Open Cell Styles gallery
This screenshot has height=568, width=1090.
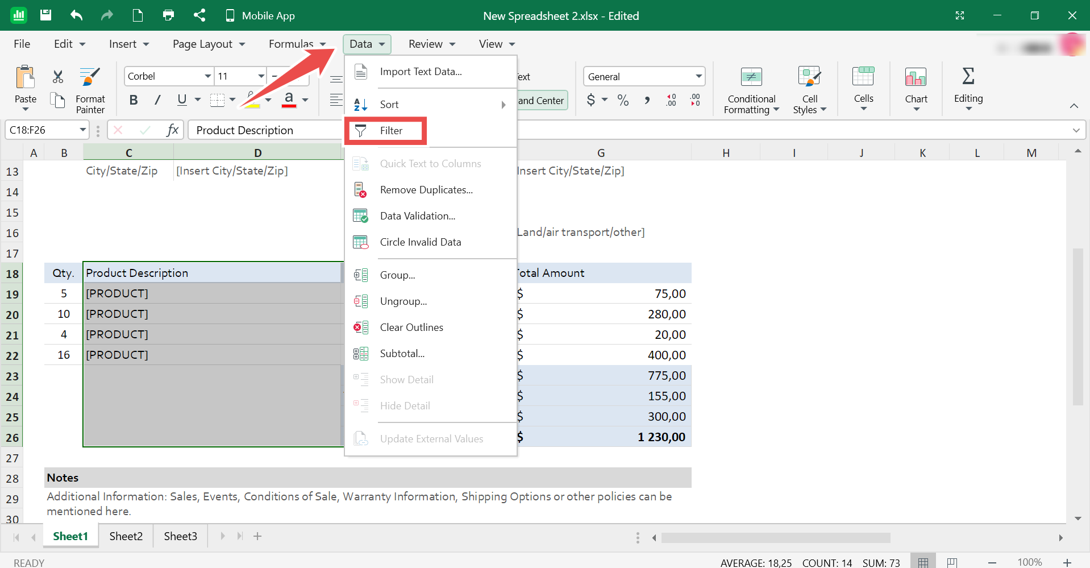pos(809,90)
